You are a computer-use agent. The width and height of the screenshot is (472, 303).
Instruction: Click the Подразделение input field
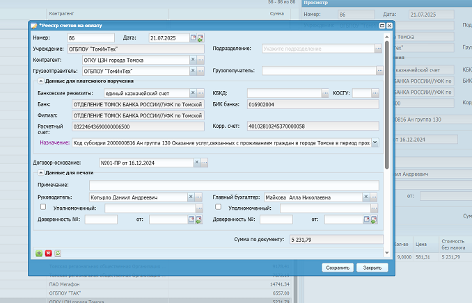tap(318, 49)
